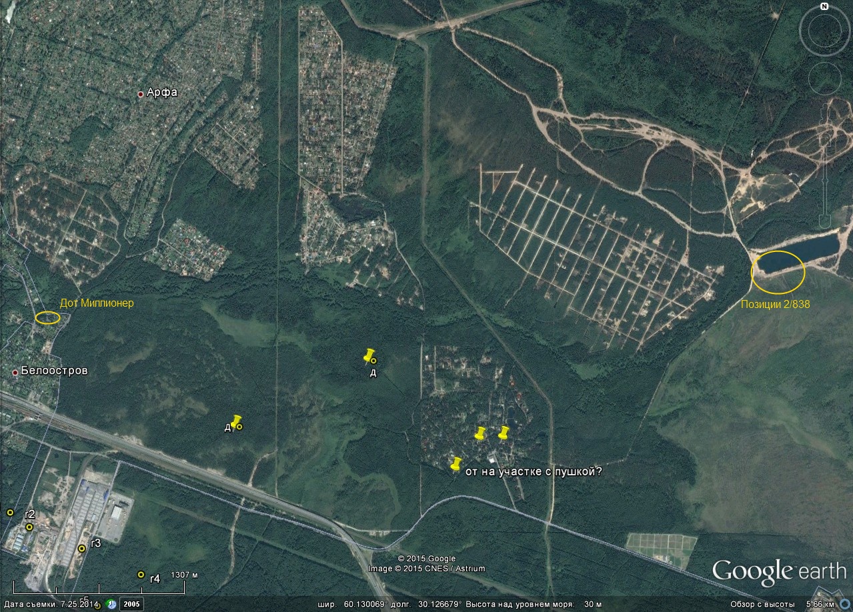Open the historical imagery clock icon
Image resolution: width=853 pixels, height=612 pixels.
click(x=112, y=604)
